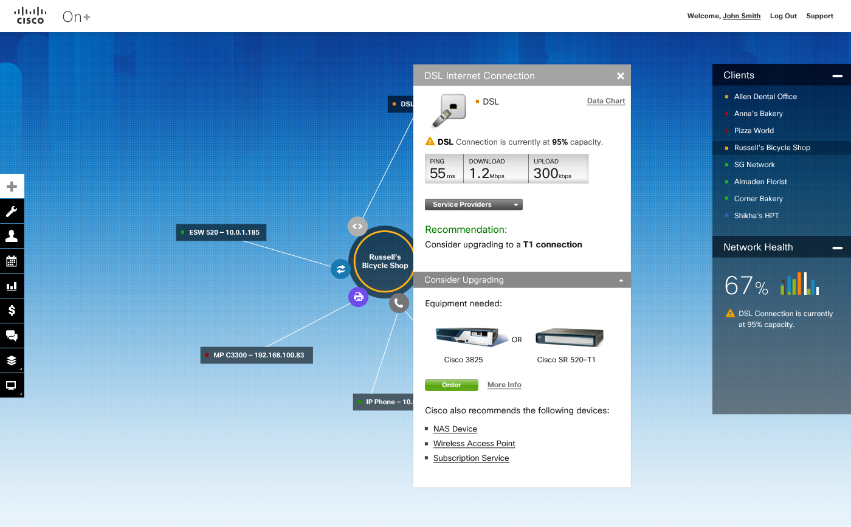The image size is (851, 527).
Task: Open the Wireless Access Point link
Action: click(x=474, y=444)
